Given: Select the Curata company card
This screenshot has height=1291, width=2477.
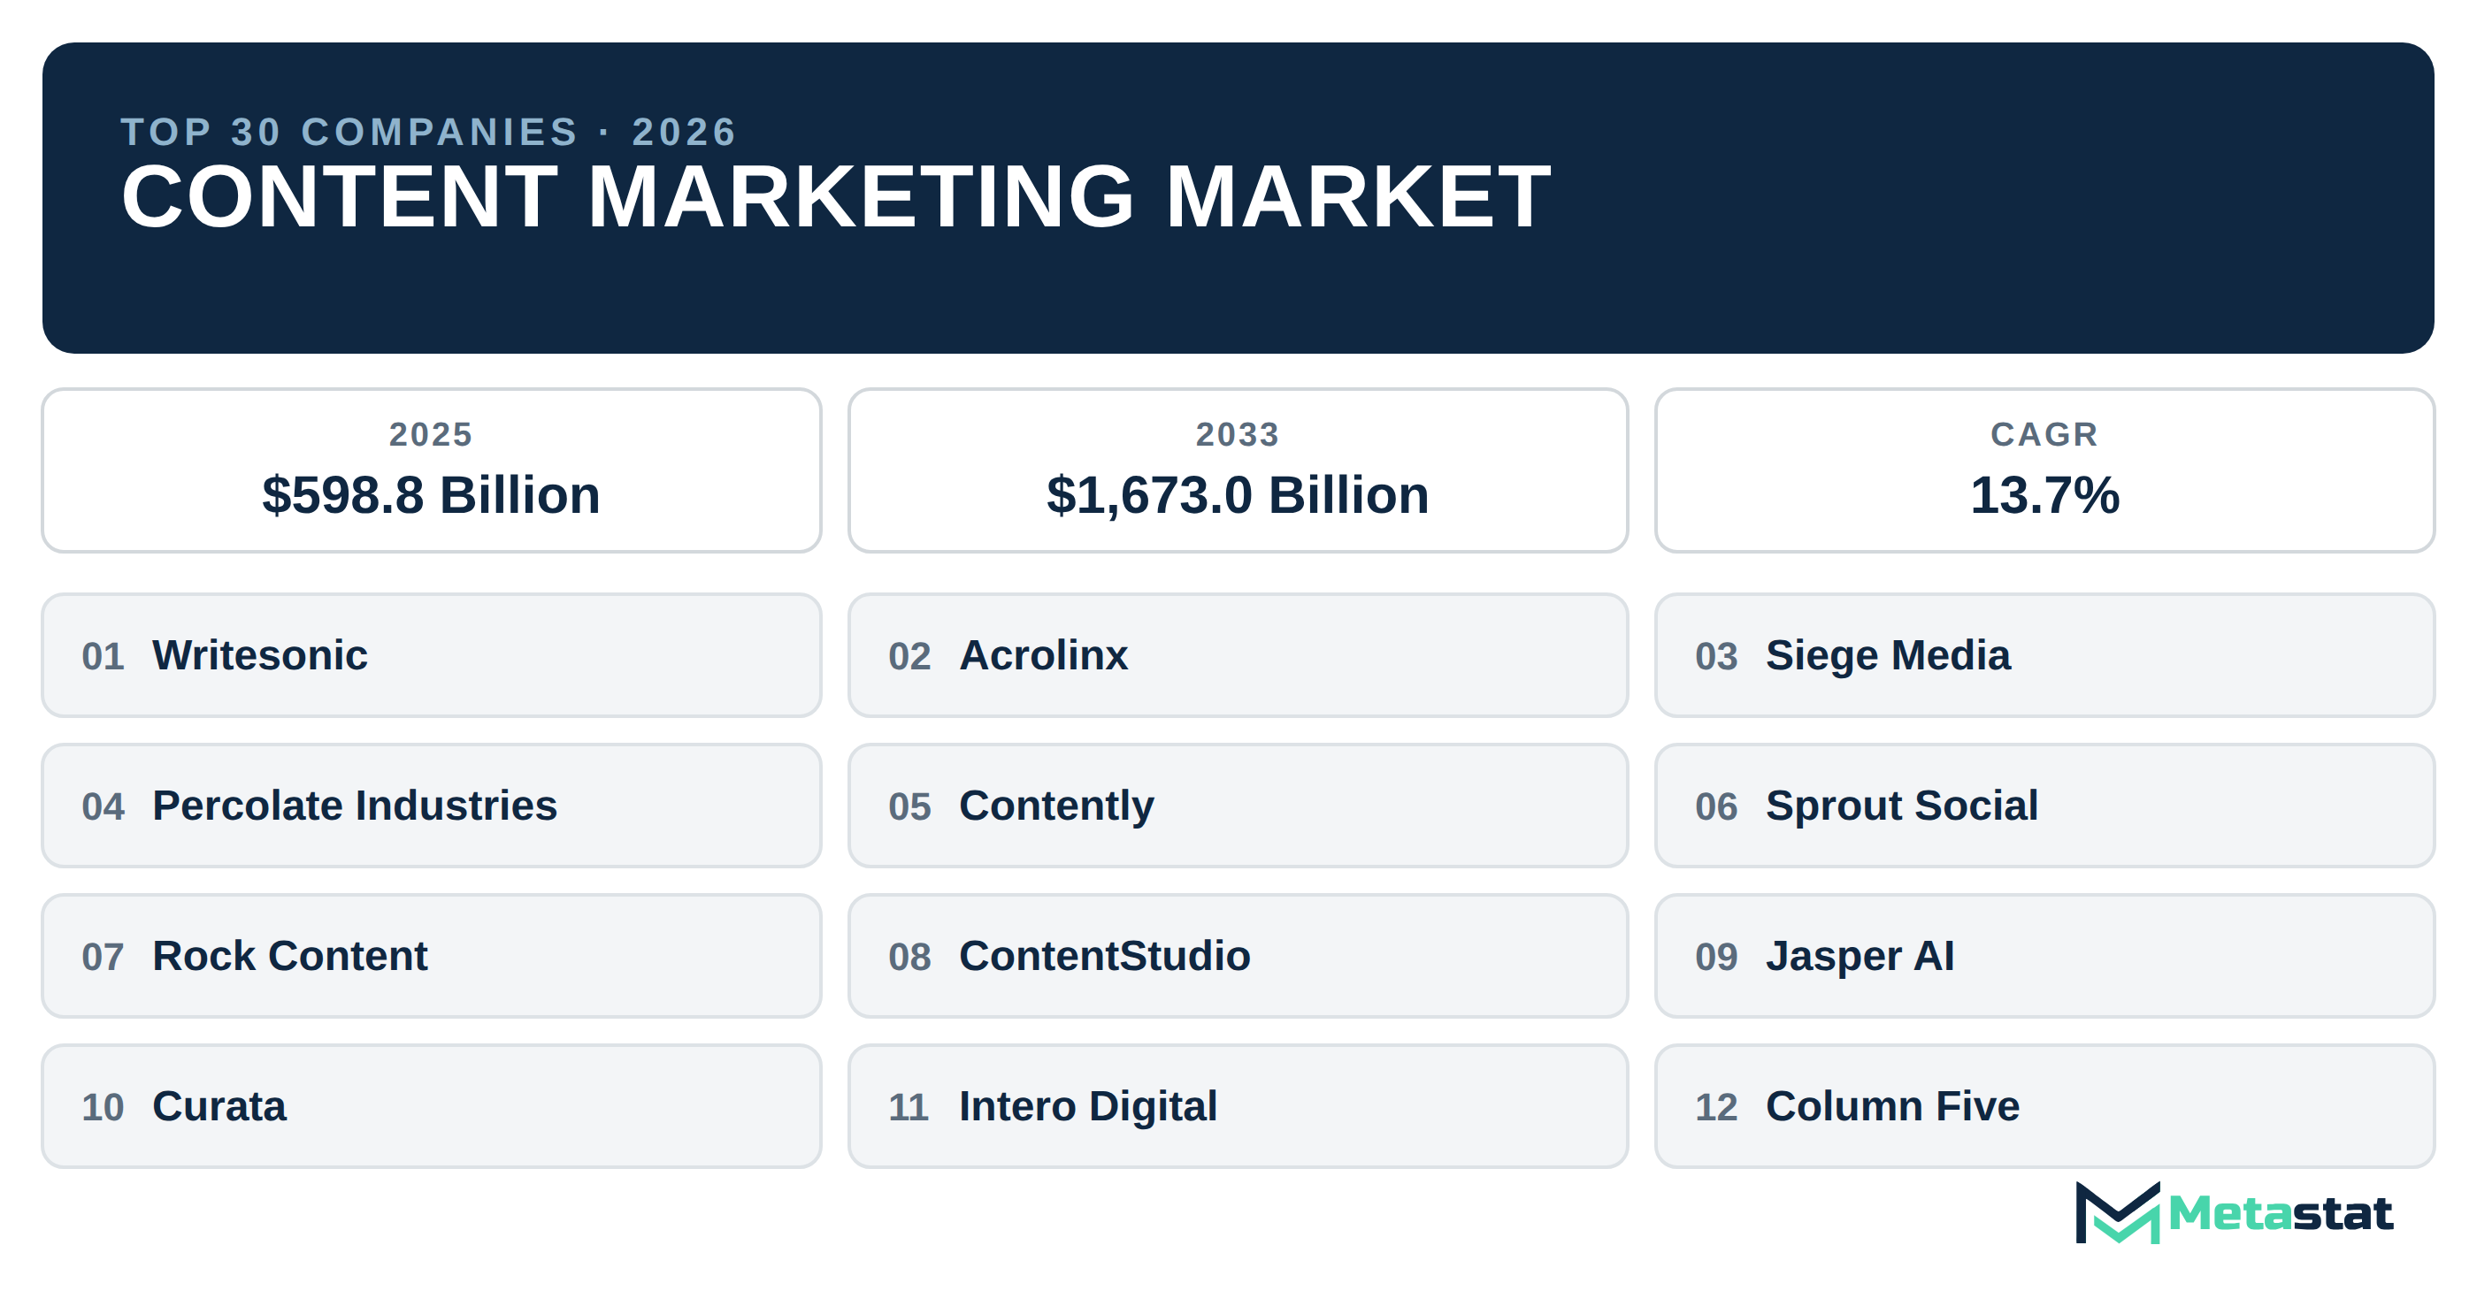Looking at the screenshot, I should click(x=432, y=1106).
